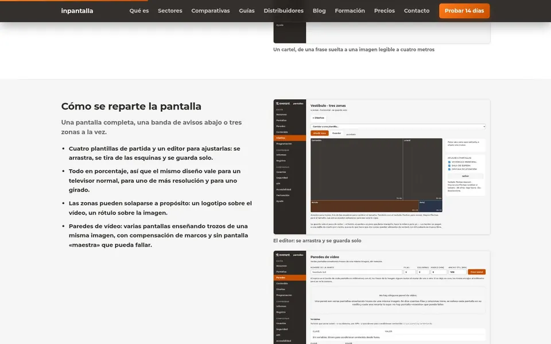This screenshot has height=344, width=551.
Task: Open the Formación navigation link
Action: (350, 11)
